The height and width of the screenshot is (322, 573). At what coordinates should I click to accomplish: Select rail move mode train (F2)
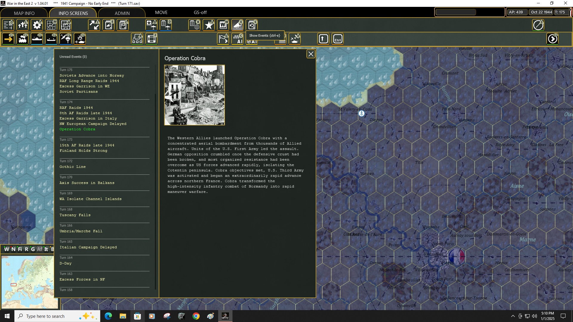23,39
